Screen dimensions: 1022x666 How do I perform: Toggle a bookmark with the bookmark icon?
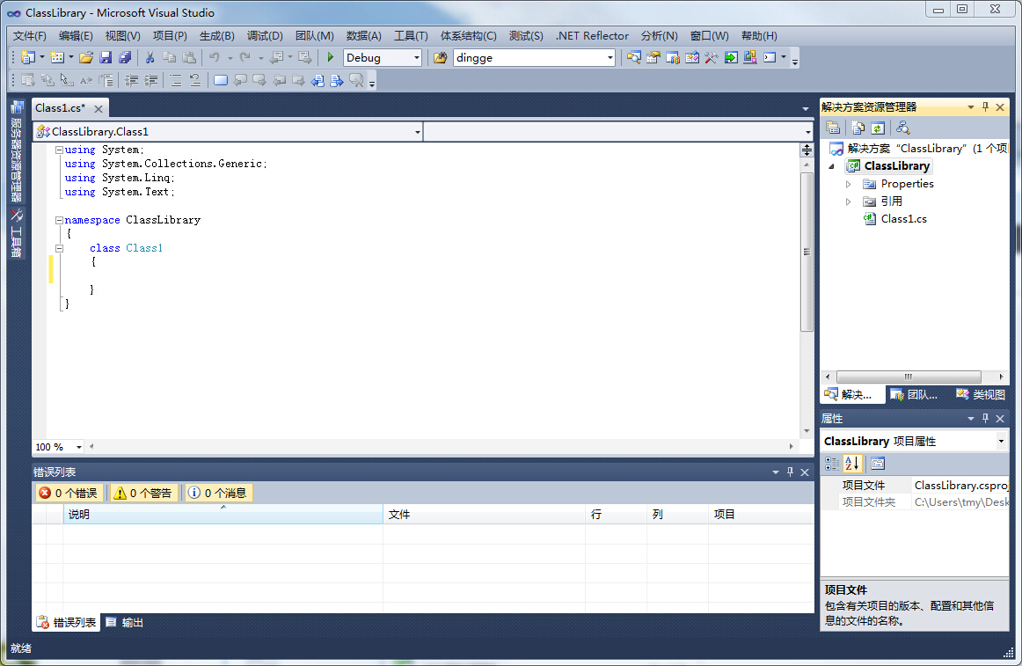tap(221, 80)
